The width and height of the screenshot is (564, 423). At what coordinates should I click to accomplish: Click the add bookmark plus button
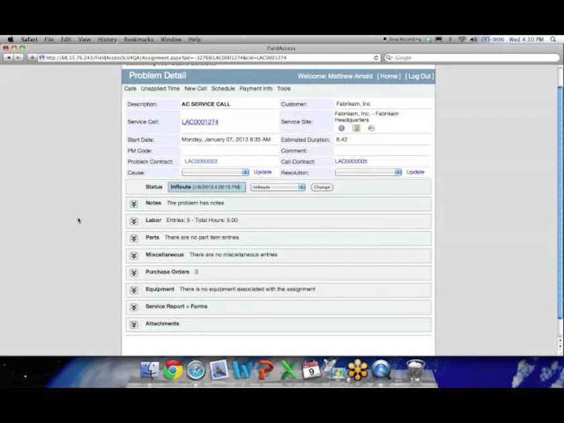32,58
